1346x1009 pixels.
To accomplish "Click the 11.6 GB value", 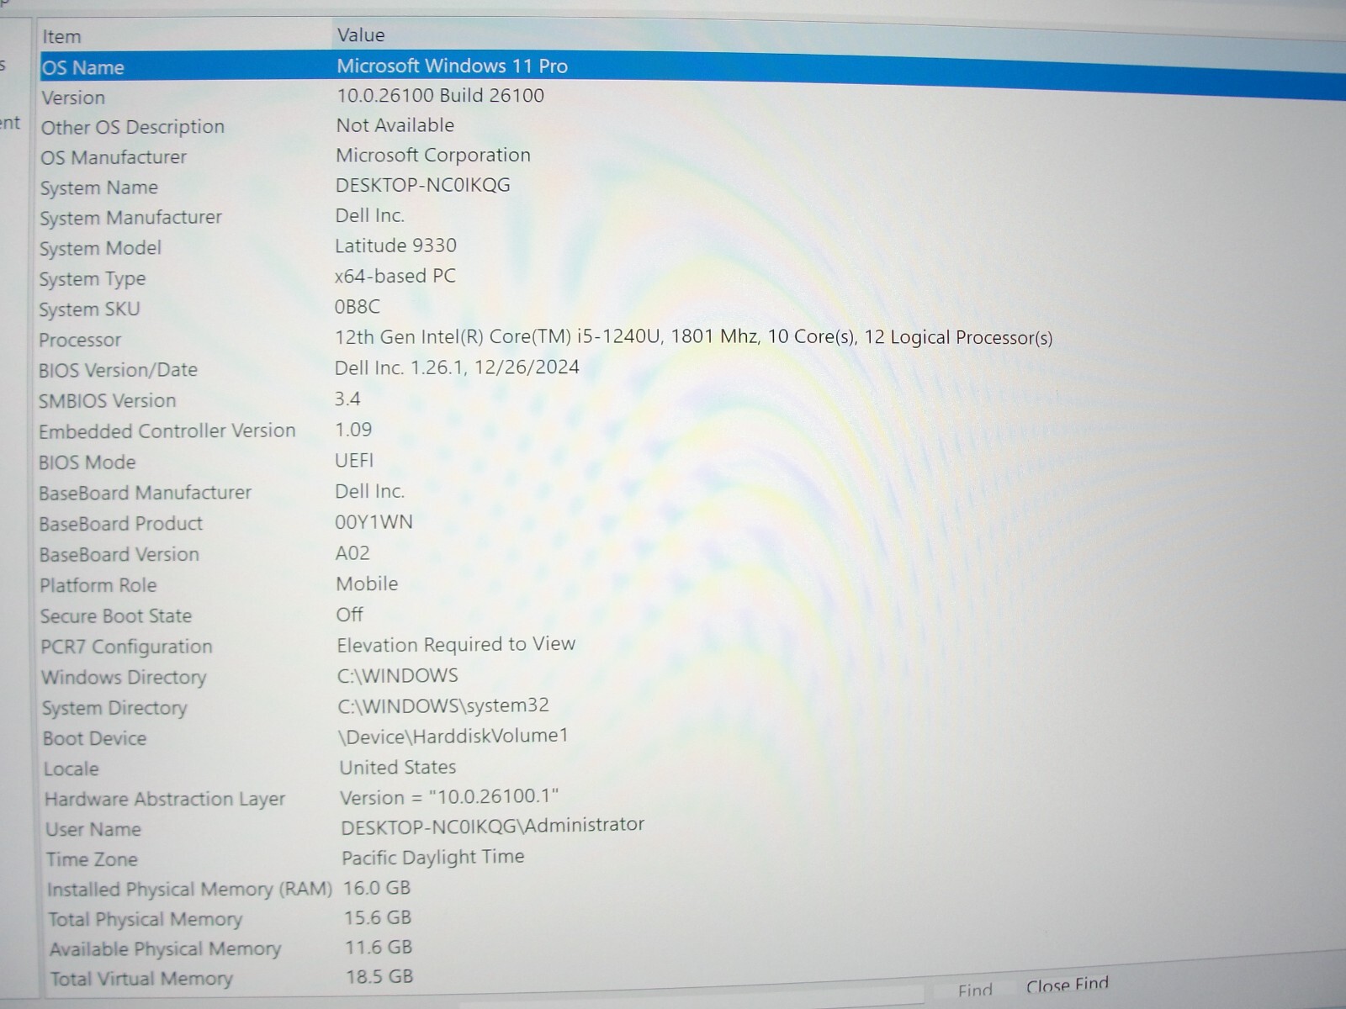I will 379,948.
